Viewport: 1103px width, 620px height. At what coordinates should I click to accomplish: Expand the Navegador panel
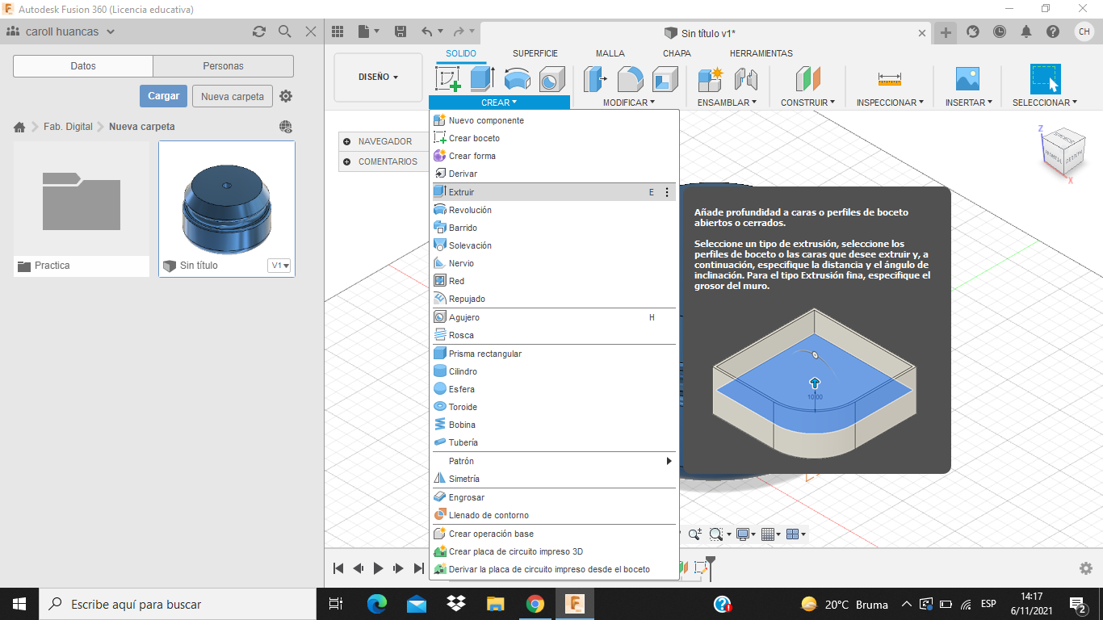tap(347, 141)
